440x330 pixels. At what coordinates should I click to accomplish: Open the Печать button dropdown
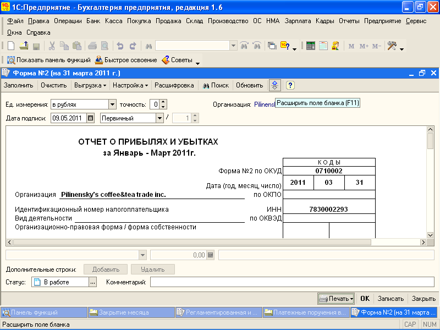[351, 299]
